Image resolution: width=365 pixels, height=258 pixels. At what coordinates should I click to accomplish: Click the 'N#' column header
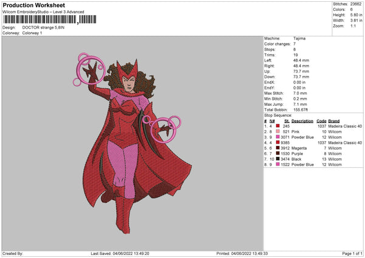[272, 121]
